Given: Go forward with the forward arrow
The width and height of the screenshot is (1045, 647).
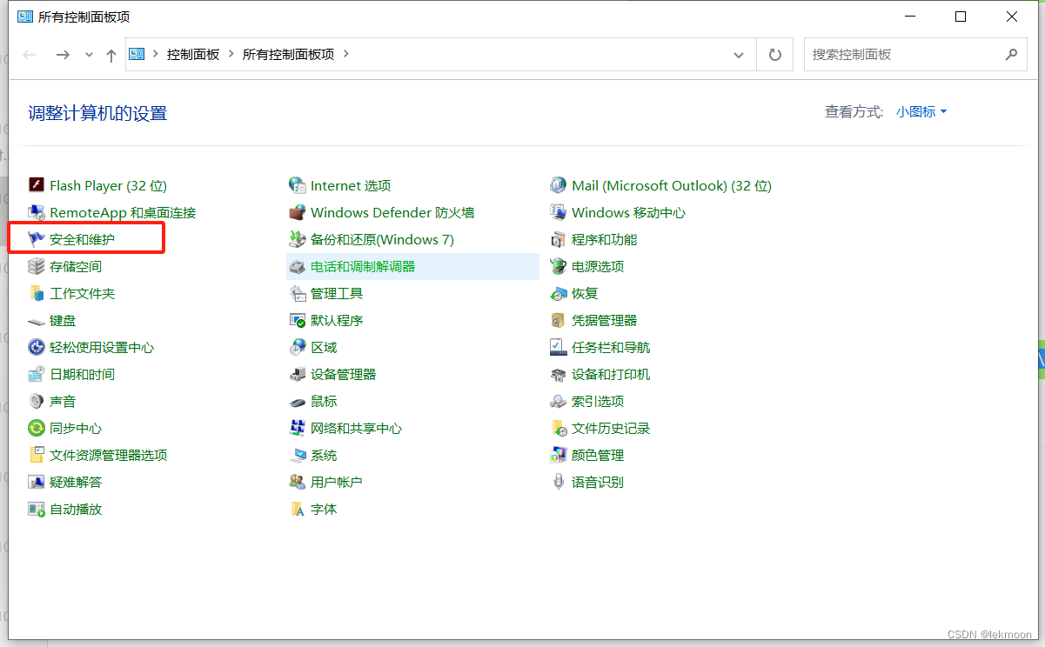Looking at the screenshot, I should tap(62, 54).
